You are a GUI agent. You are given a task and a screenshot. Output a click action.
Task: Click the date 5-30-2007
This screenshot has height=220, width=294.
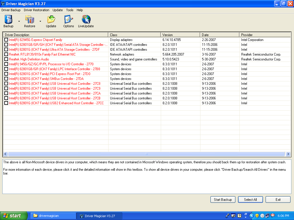coord(209,59)
